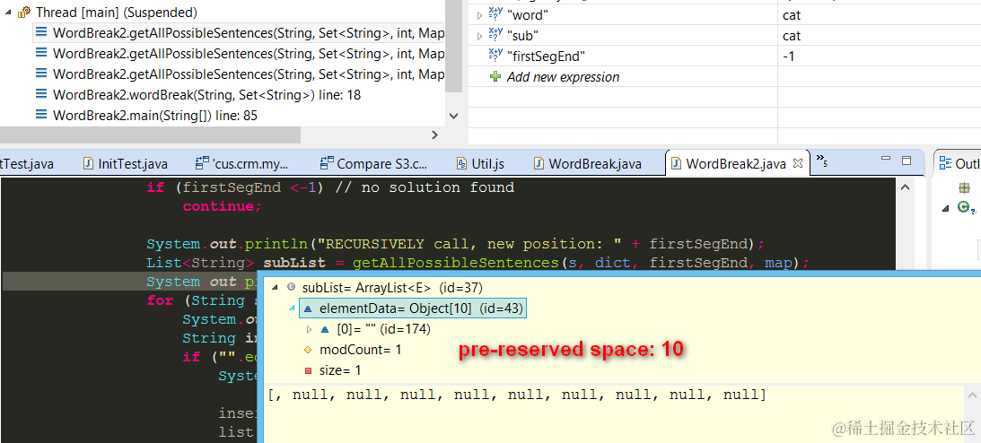The width and height of the screenshot is (981, 443).
Task: Click the compare icon on Compare S3.c... tab
Action: pyautogui.click(x=326, y=164)
